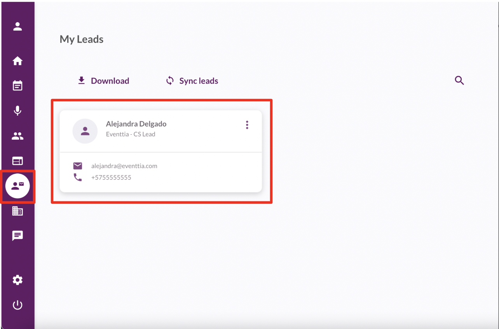Select the sponsors web panel icon
499x329 pixels.
17,161
